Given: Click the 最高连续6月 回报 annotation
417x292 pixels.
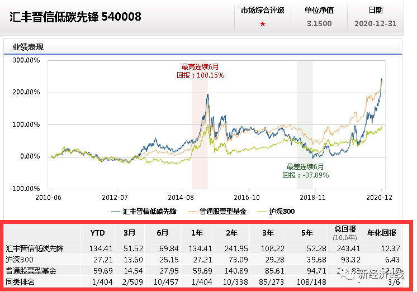Looking at the screenshot, I should [200, 71].
